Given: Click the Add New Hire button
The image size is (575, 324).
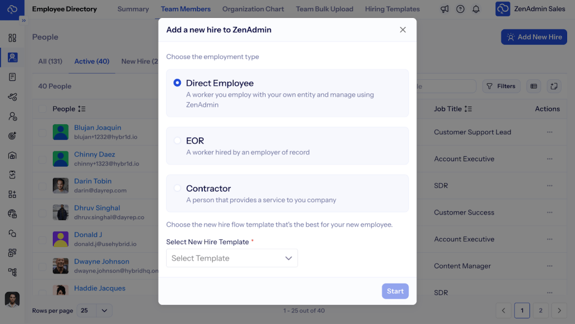Looking at the screenshot, I should 533,37.
